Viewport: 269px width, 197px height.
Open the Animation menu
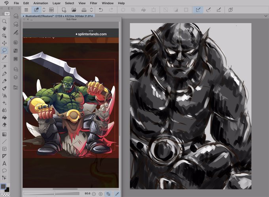(41, 3)
